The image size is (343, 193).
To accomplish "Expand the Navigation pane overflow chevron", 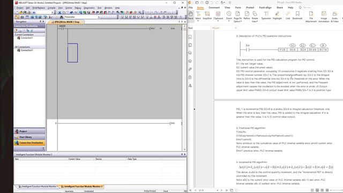I will [43, 149].
